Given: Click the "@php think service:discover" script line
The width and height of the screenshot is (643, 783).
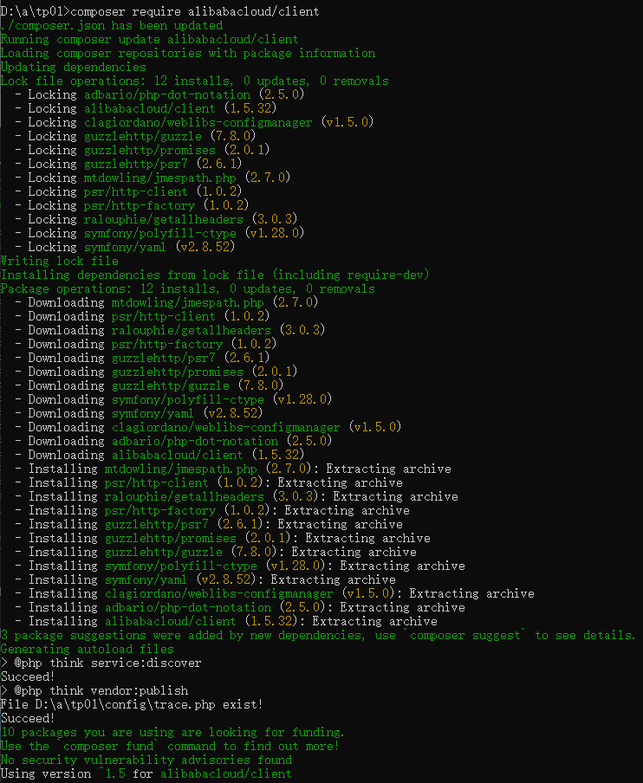Looking at the screenshot, I should [x=101, y=663].
